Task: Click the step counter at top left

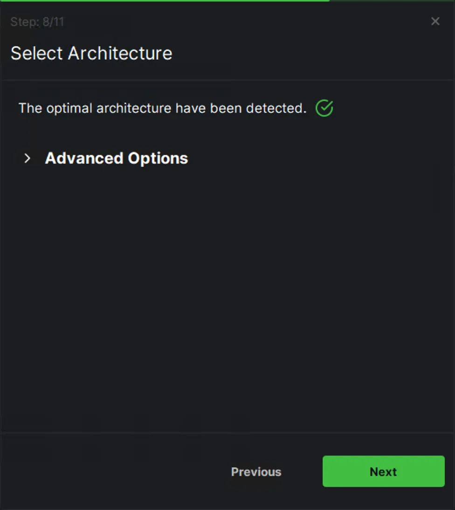Action: pos(37,22)
